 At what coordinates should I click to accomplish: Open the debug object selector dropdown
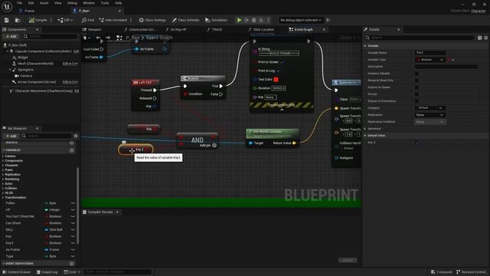click(300, 20)
